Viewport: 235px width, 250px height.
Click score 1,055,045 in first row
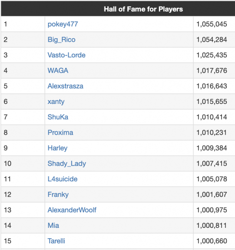212,24
